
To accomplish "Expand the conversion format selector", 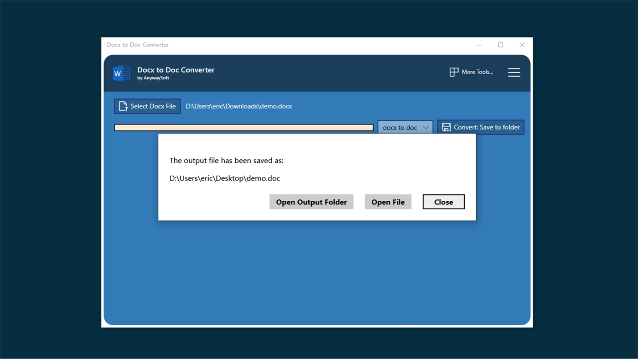I will coord(405,127).
